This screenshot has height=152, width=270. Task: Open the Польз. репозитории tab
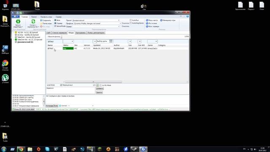tap(96, 33)
